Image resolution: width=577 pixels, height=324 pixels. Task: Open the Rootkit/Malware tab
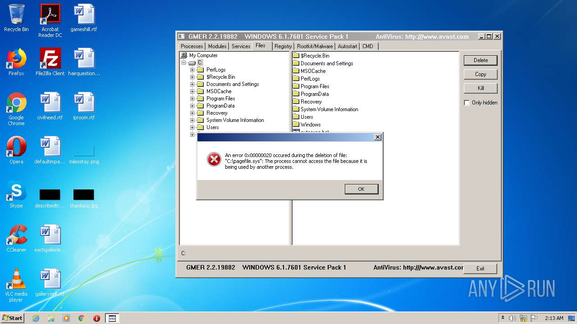[315, 46]
